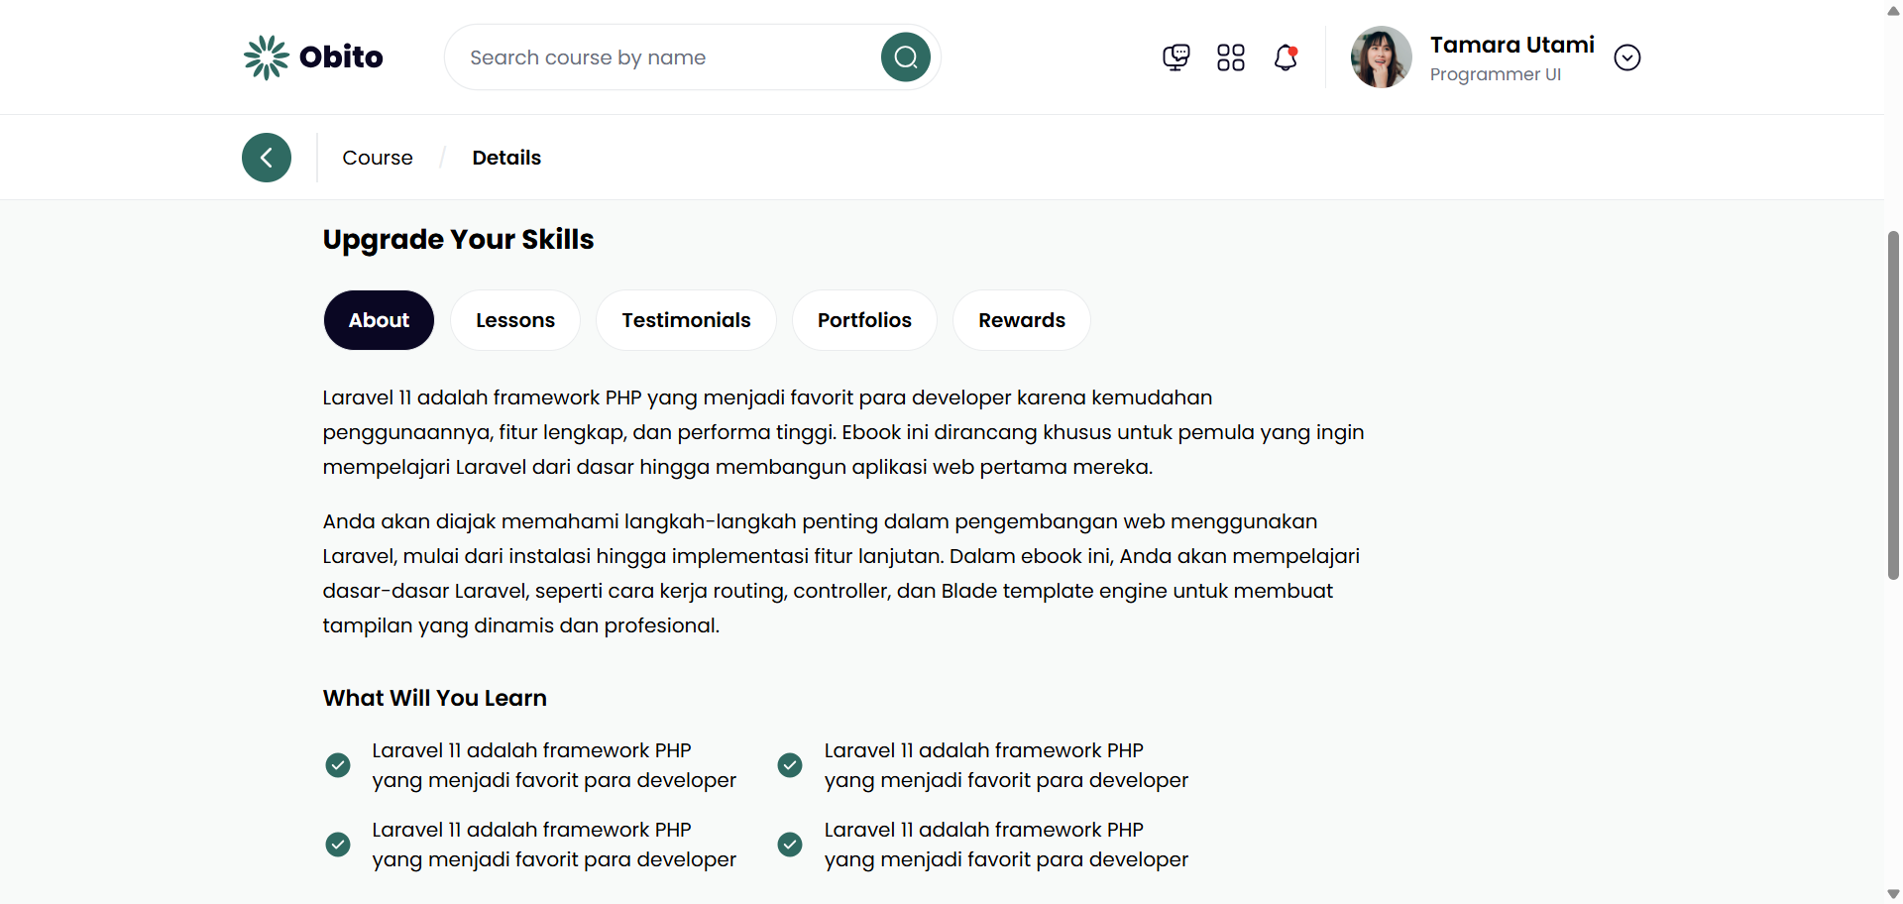The image size is (1903, 904).
Task: Click the top-right green checkmark in learn list
Action: tap(790, 765)
